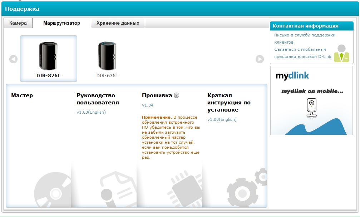This screenshot has width=360, height=217.
Task: Open quick install guide v1.00(English) link
Action: [x=222, y=119]
